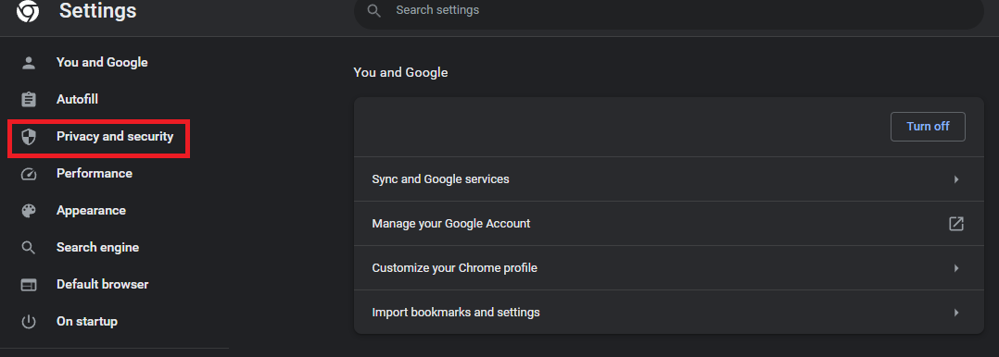Click the Performance gauge icon
999x357 pixels.
(x=29, y=174)
